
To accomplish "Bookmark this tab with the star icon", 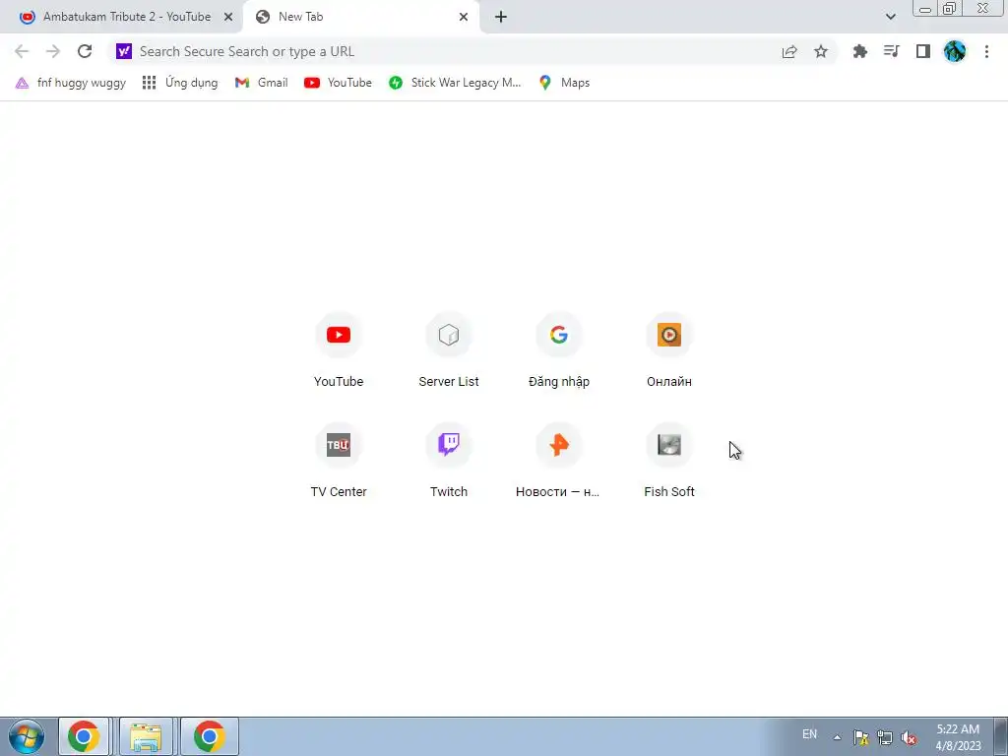I will [x=821, y=51].
